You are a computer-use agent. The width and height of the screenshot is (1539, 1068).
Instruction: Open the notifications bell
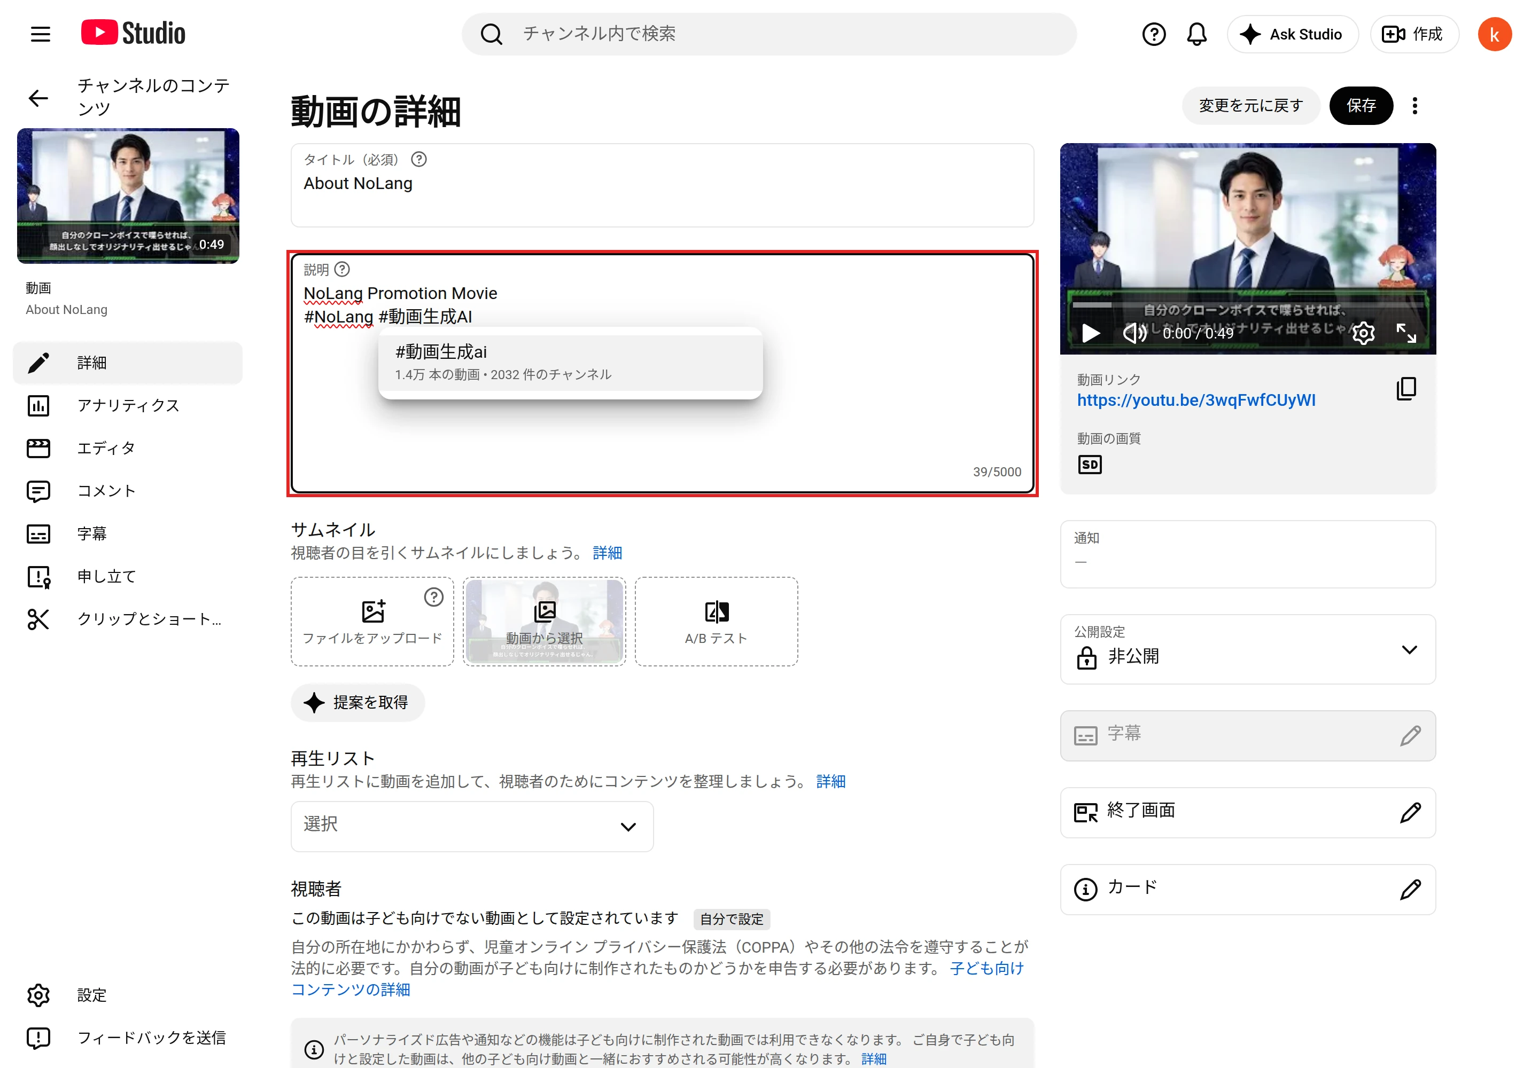(x=1196, y=34)
